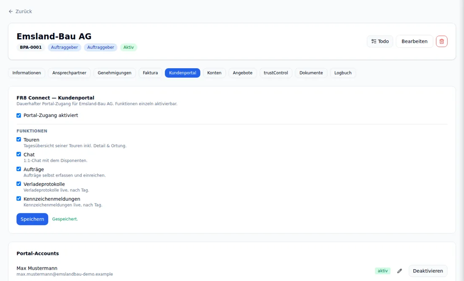Viewport: 464px width, 281px height.
Task: Click Deaktivieren for Max Mustermann account
Action: tap(428, 270)
